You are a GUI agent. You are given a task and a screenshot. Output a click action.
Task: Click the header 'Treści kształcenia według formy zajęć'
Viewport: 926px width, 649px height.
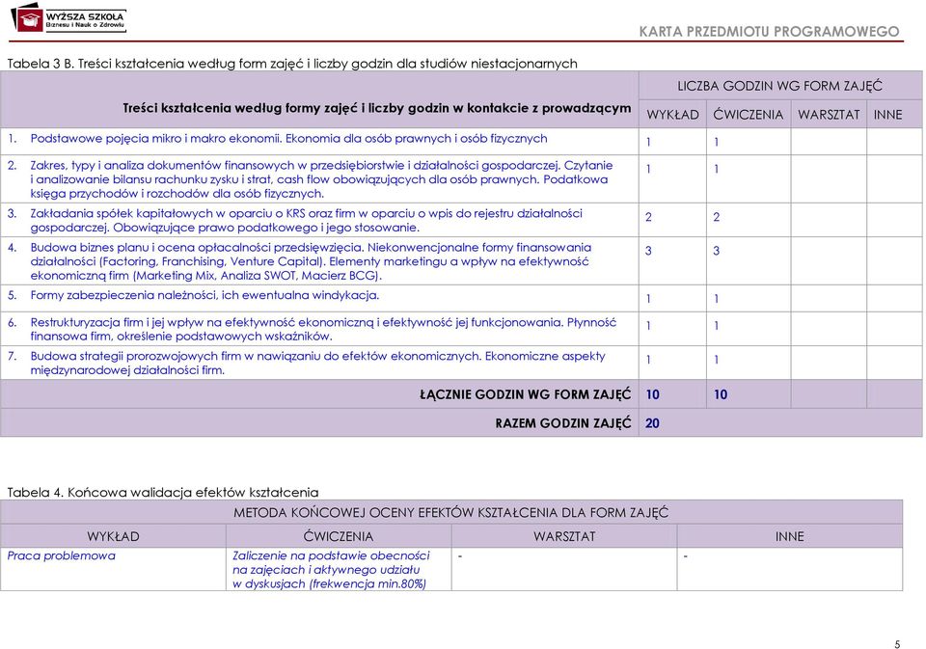click(x=377, y=108)
